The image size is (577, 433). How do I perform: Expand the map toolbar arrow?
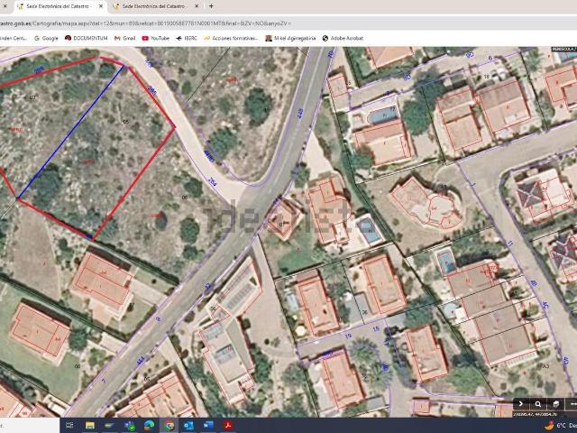click(x=520, y=404)
